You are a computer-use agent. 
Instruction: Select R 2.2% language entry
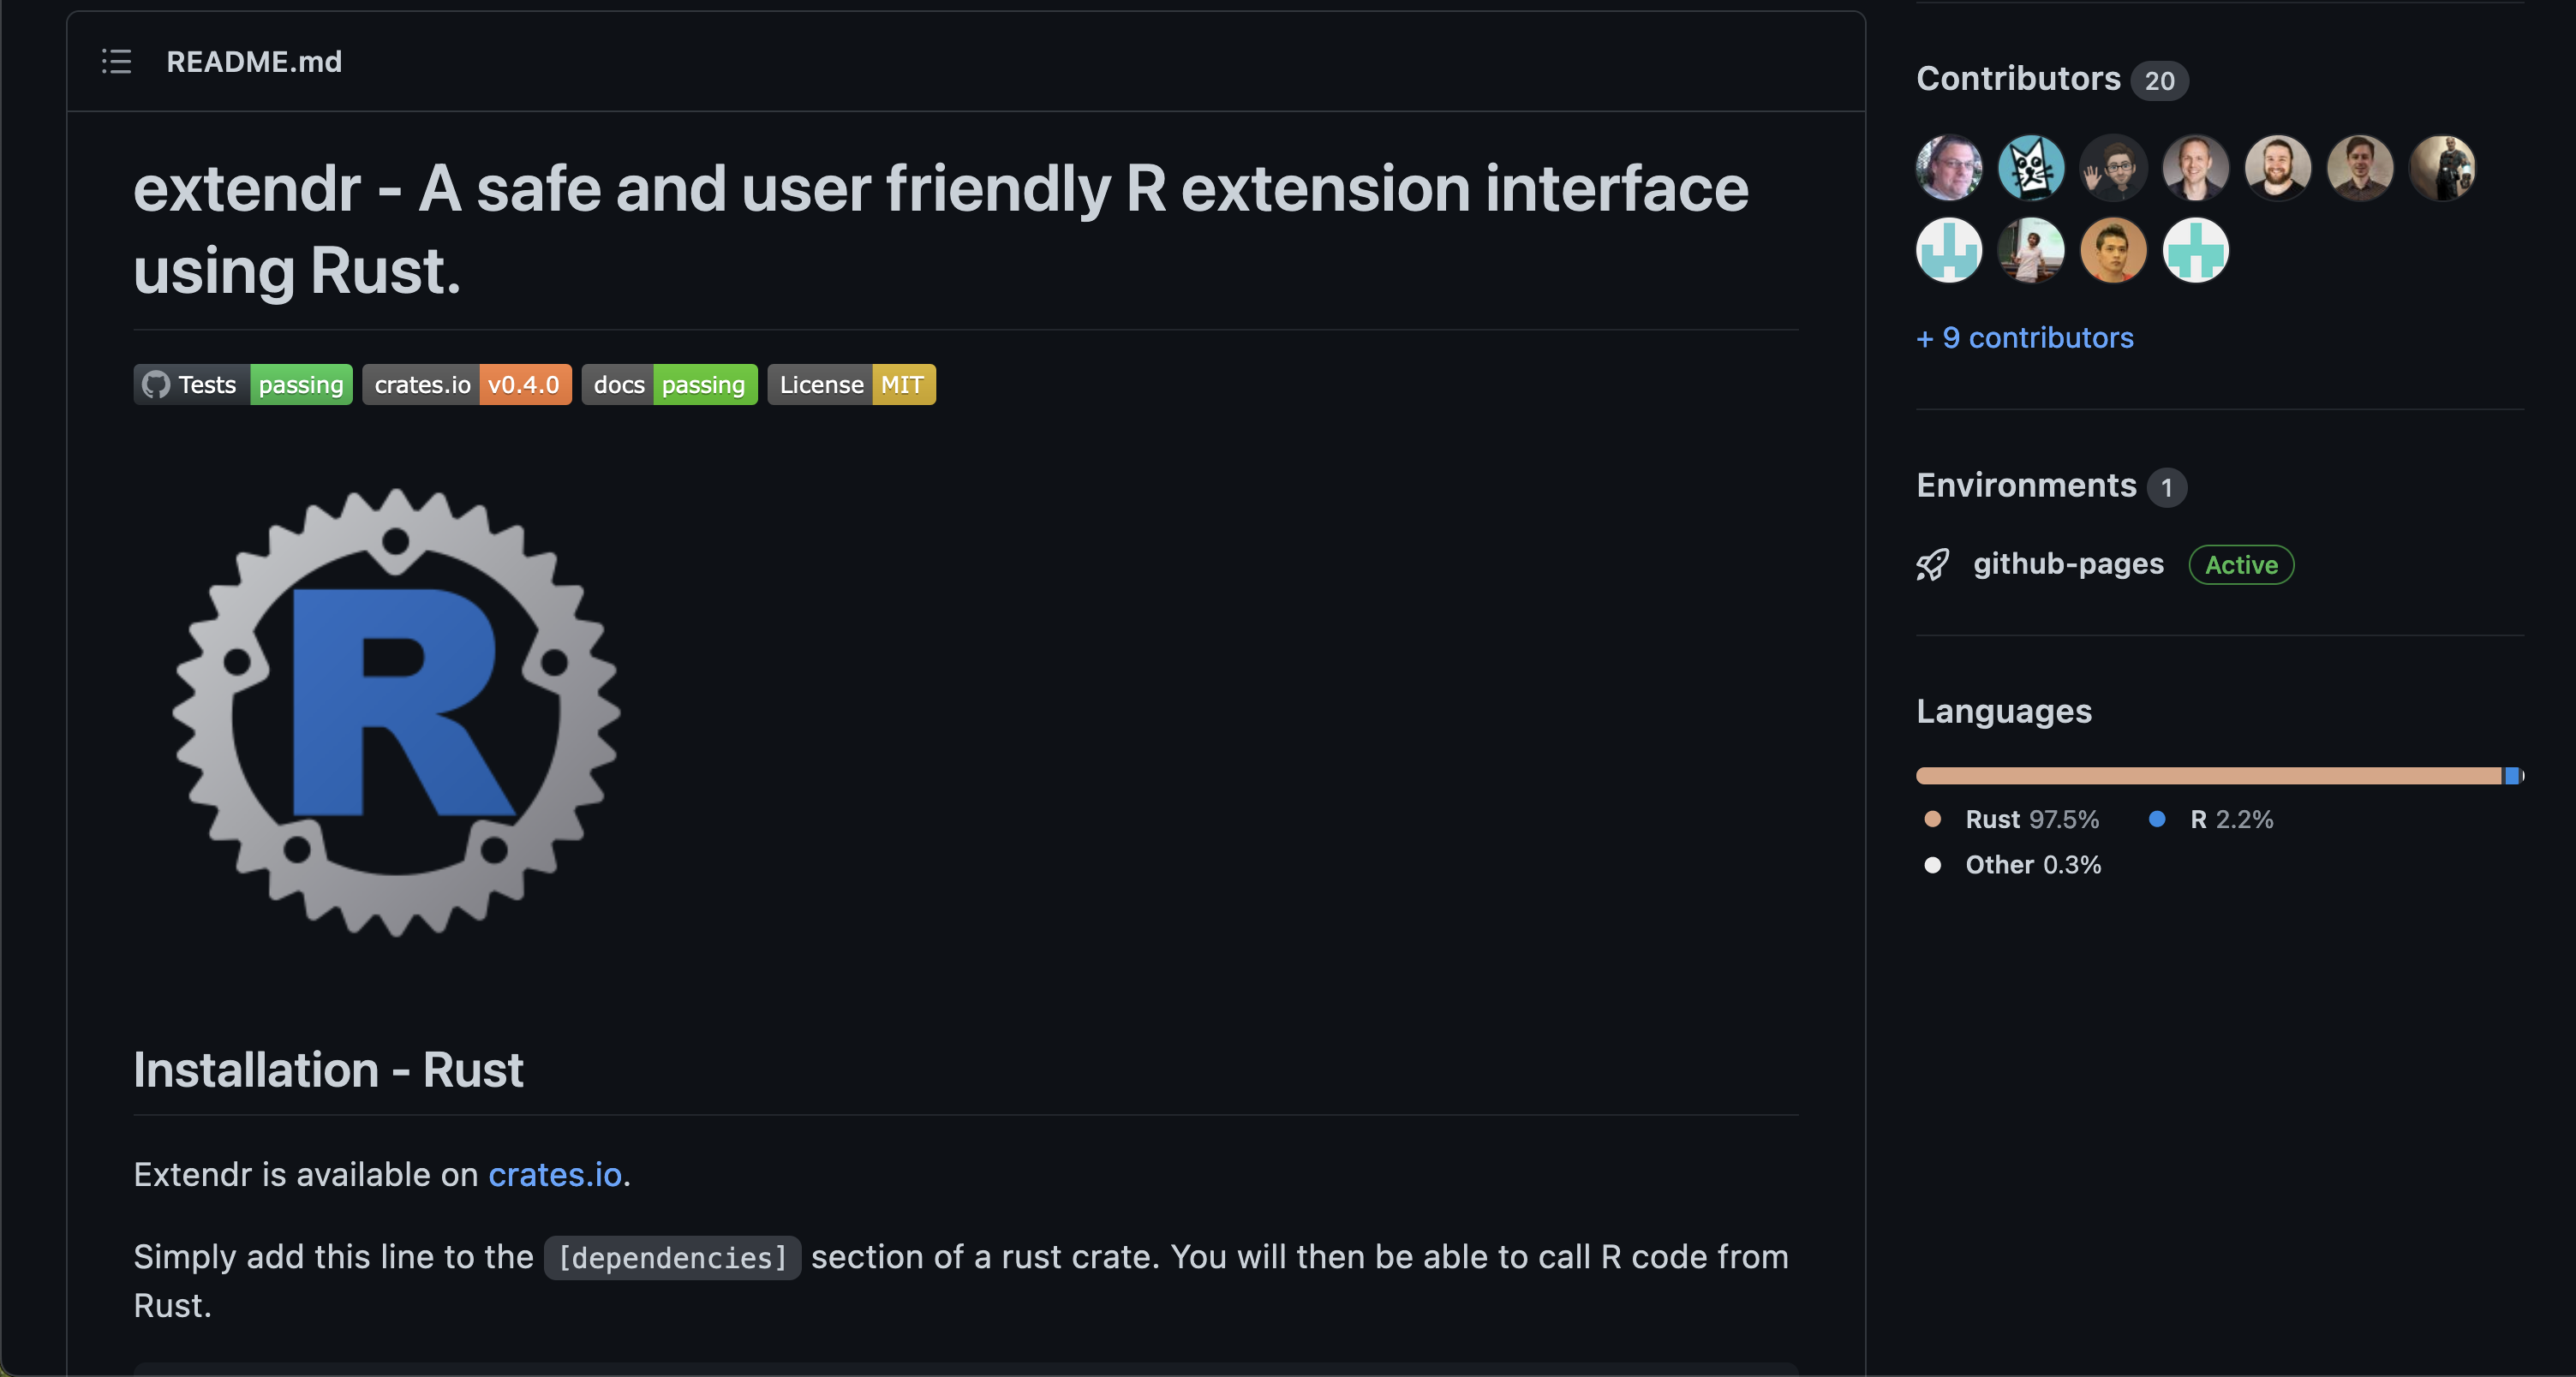click(x=2230, y=820)
